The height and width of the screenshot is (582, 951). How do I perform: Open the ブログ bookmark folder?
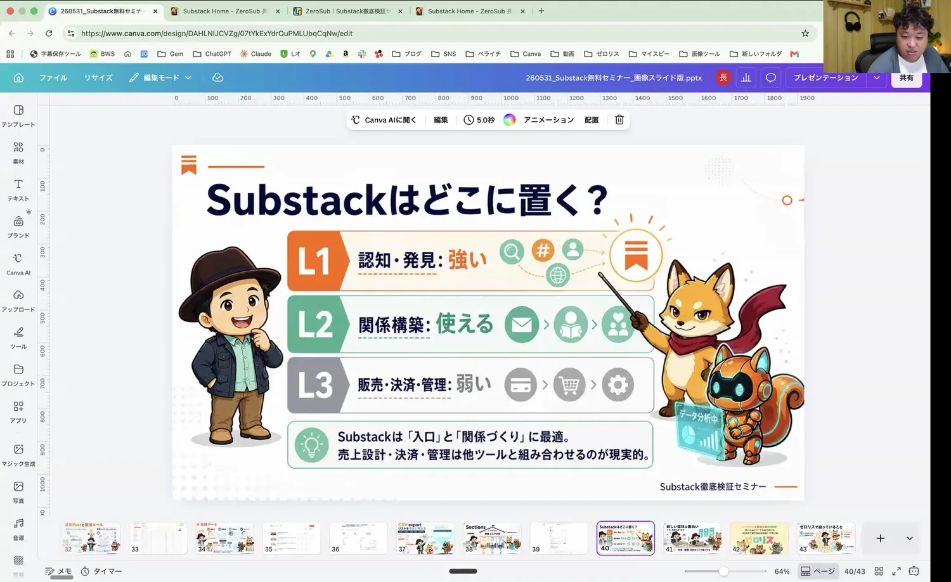[x=406, y=54]
